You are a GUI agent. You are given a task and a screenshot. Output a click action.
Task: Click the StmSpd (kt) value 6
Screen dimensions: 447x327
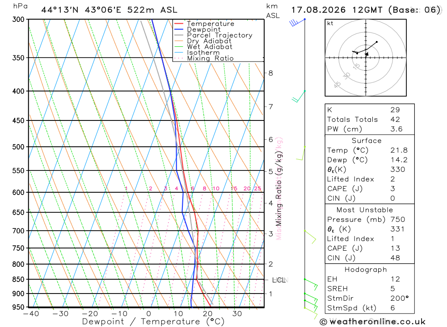tap(393, 308)
